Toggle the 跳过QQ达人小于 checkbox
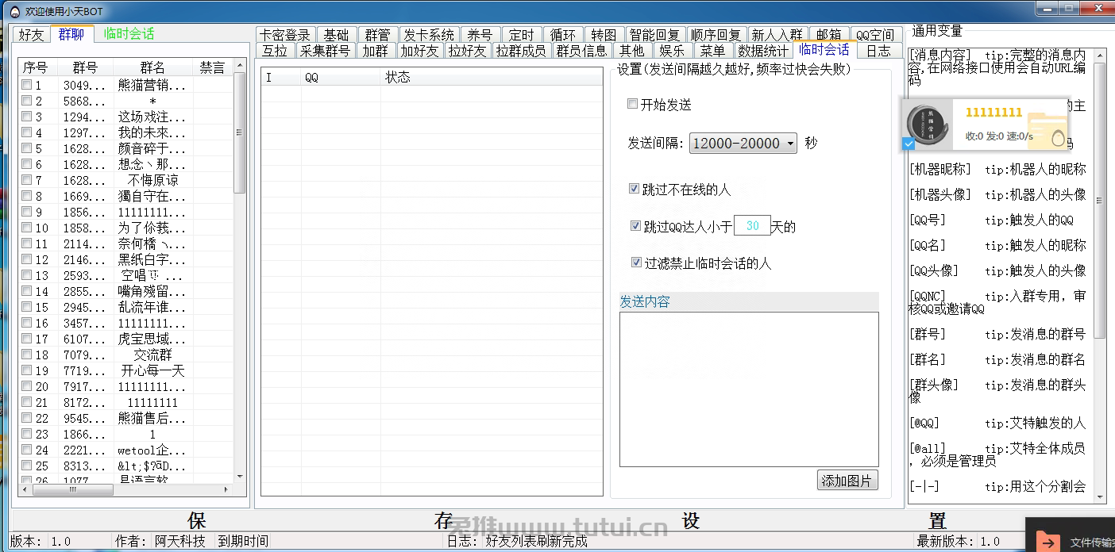Image resolution: width=1115 pixels, height=552 pixels. coord(635,226)
